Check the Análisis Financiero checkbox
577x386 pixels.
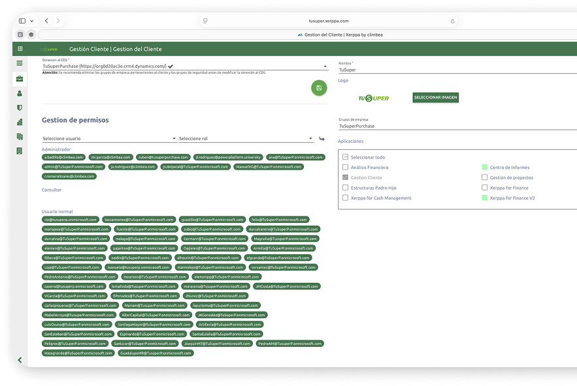345,168
